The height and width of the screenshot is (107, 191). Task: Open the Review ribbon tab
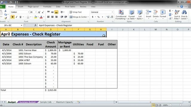tap(83, 7)
